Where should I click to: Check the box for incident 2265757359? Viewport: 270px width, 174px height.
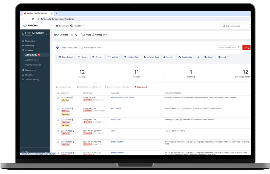point(58,131)
